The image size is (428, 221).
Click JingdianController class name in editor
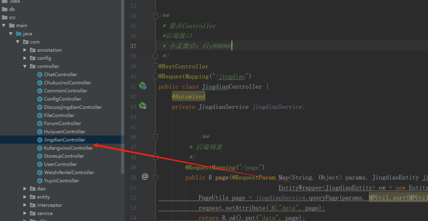point(232,87)
